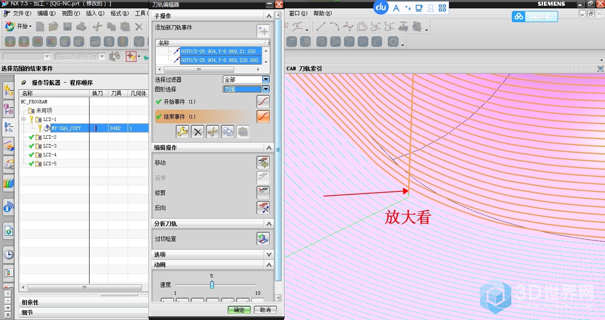Collapse the Sub-operations (子操作) section
This screenshot has width=605, height=320.
tap(269, 16)
